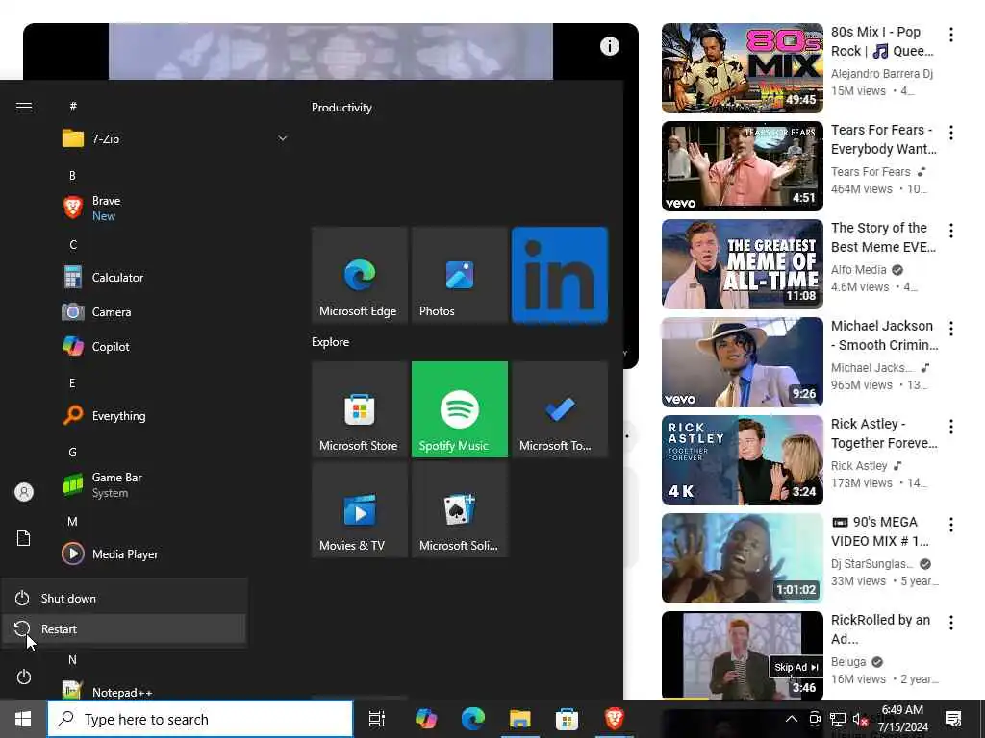Open Michael Jackson Smooth Criminal video title
The height and width of the screenshot is (738, 985).
884,335
